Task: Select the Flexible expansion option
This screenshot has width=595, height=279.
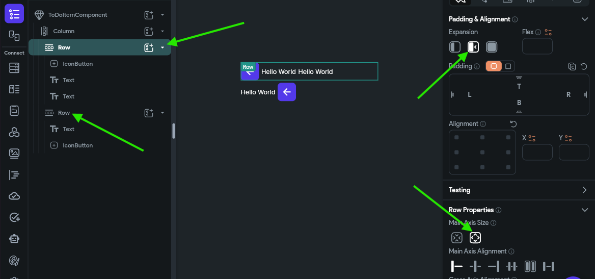Action: 455,47
